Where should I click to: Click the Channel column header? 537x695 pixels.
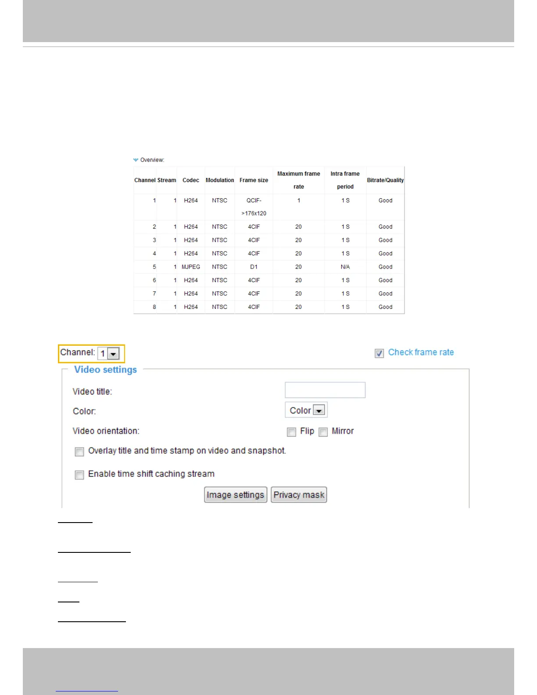145,180
